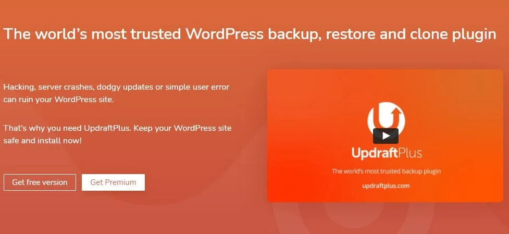509x234 pixels.
Task: Click the Get Premium button
Action: click(113, 182)
